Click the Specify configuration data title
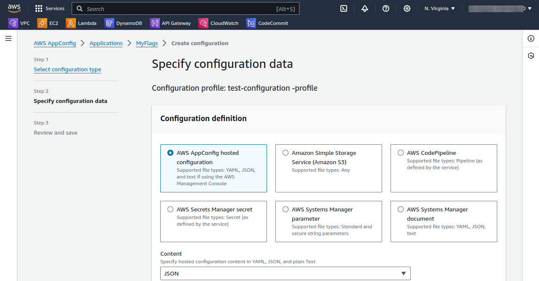 point(222,64)
